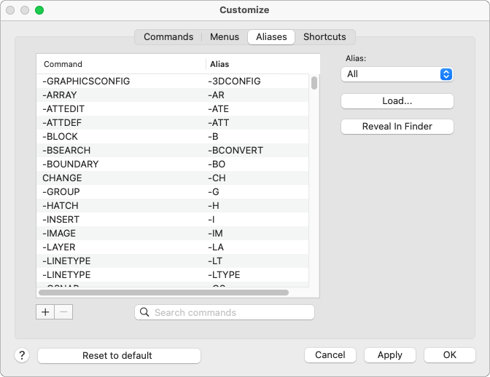Click Reset to default button

[119, 355]
